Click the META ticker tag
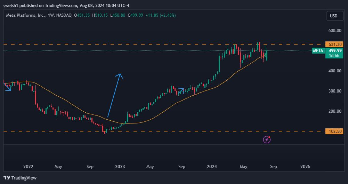Viewport: 348px width, 184px height. [318, 50]
